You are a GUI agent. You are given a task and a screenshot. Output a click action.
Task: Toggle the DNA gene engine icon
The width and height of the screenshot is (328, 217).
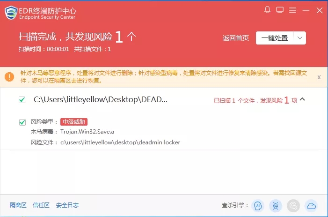pyautogui.click(x=275, y=205)
